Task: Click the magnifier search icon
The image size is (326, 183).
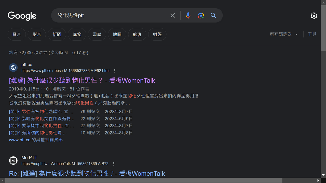Action: pos(213,16)
